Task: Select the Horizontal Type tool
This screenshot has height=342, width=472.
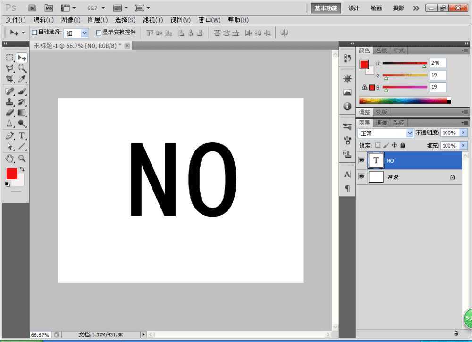Action: [22, 135]
